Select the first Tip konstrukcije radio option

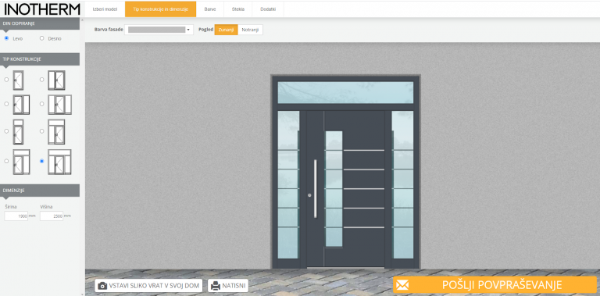coord(6,80)
